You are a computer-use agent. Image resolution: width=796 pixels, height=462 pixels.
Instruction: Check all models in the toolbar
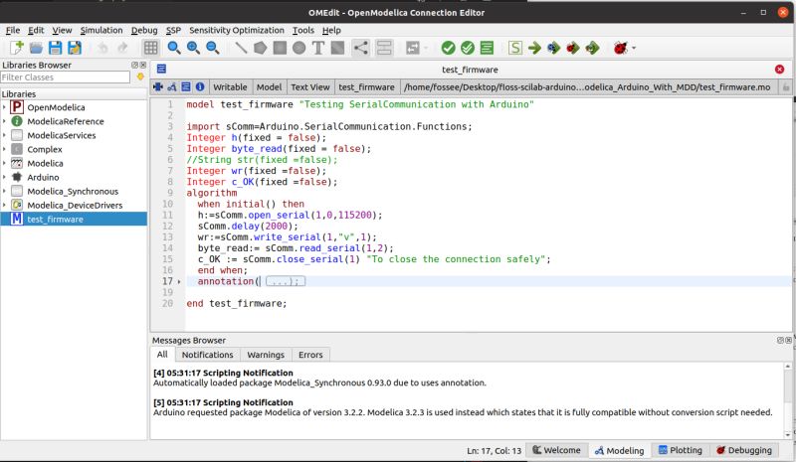(x=467, y=48)
